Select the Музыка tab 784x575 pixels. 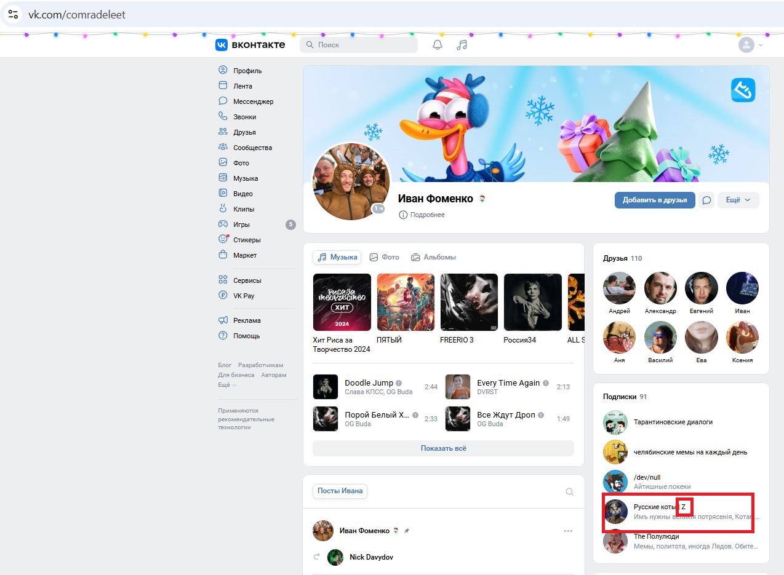click(337, 257)
